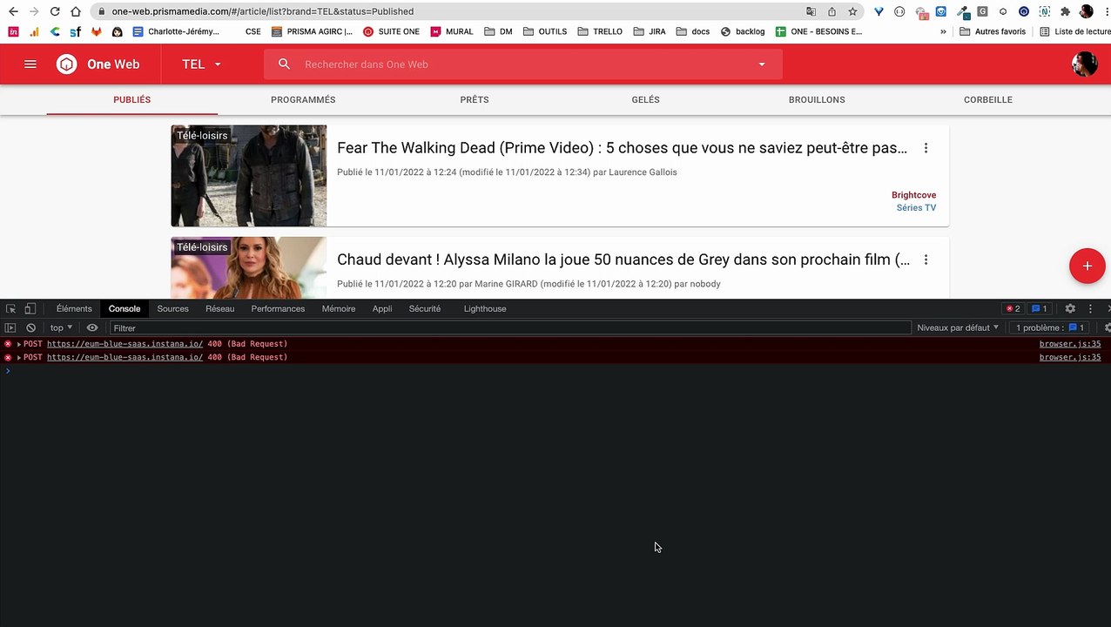Open more options for Alyssa Milano article
Viewport: 1111px width, 627px height.
[926, 260]
